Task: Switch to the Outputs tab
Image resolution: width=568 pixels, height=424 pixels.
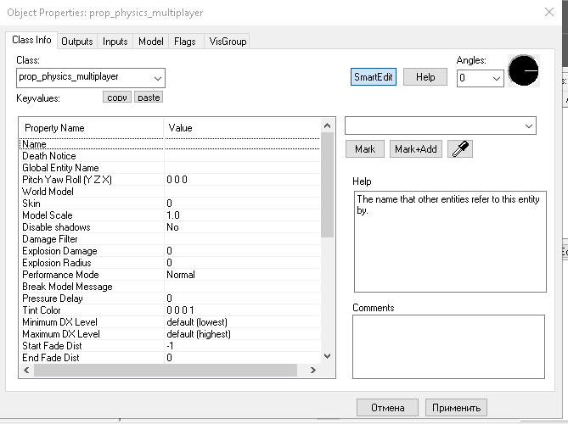Action: (x=76, y=42)
